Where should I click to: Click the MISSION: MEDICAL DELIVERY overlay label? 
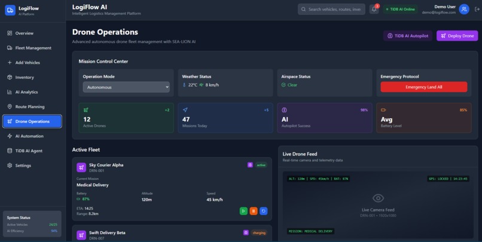pyautogui.click(x=310, y=231)
